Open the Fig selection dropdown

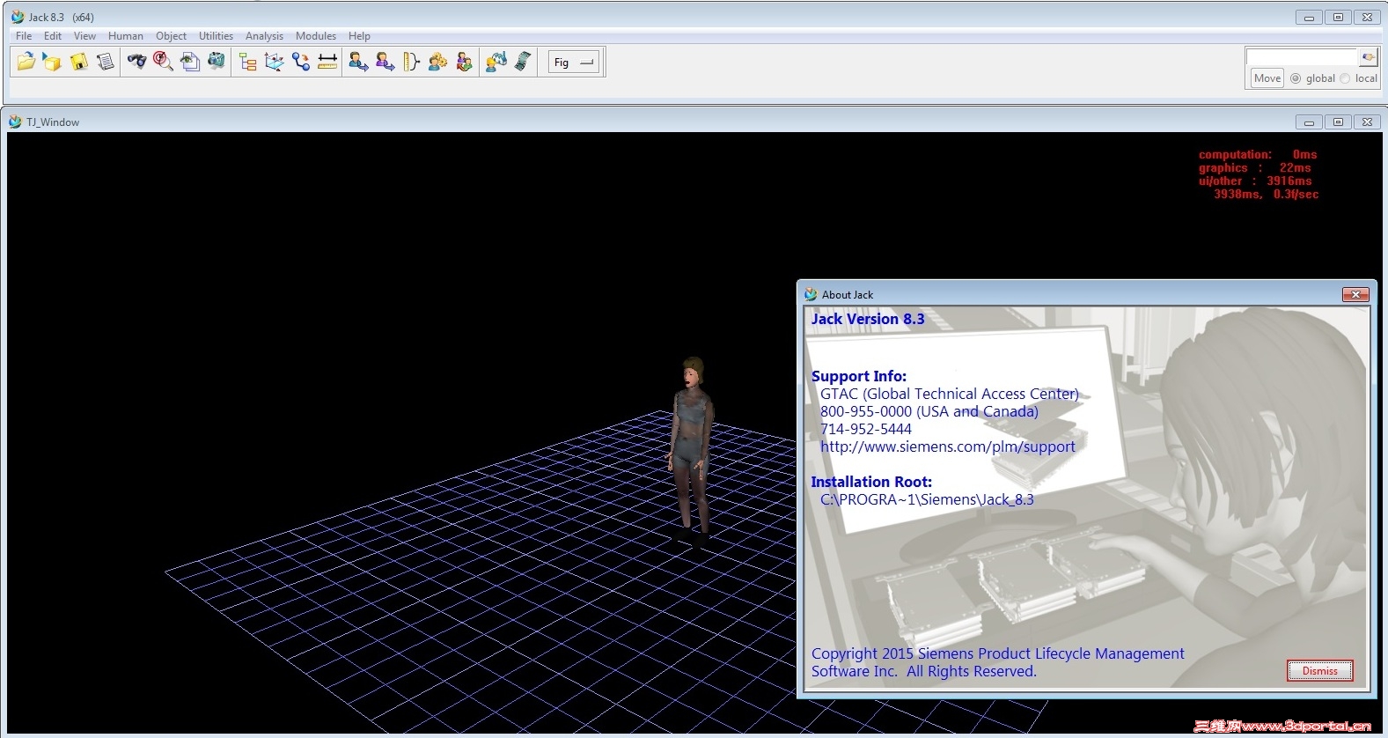(x=574, y=63)
